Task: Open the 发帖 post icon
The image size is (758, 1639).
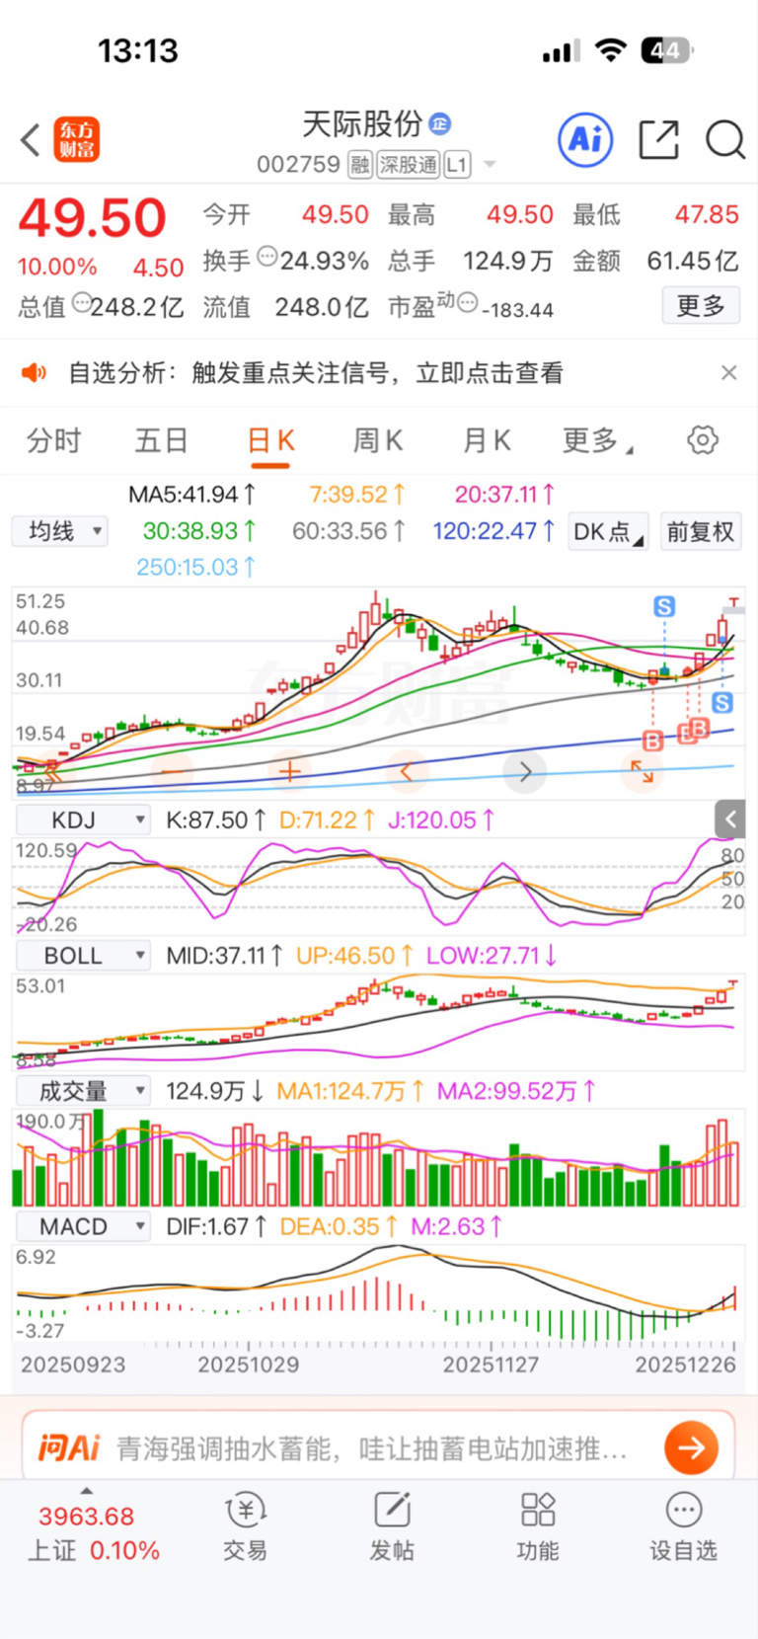Action: click(392, 1526)
